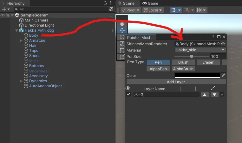Screen dimensions: 242x143
Task: Open search in scene context icon
Action: [x=111, y=9]
